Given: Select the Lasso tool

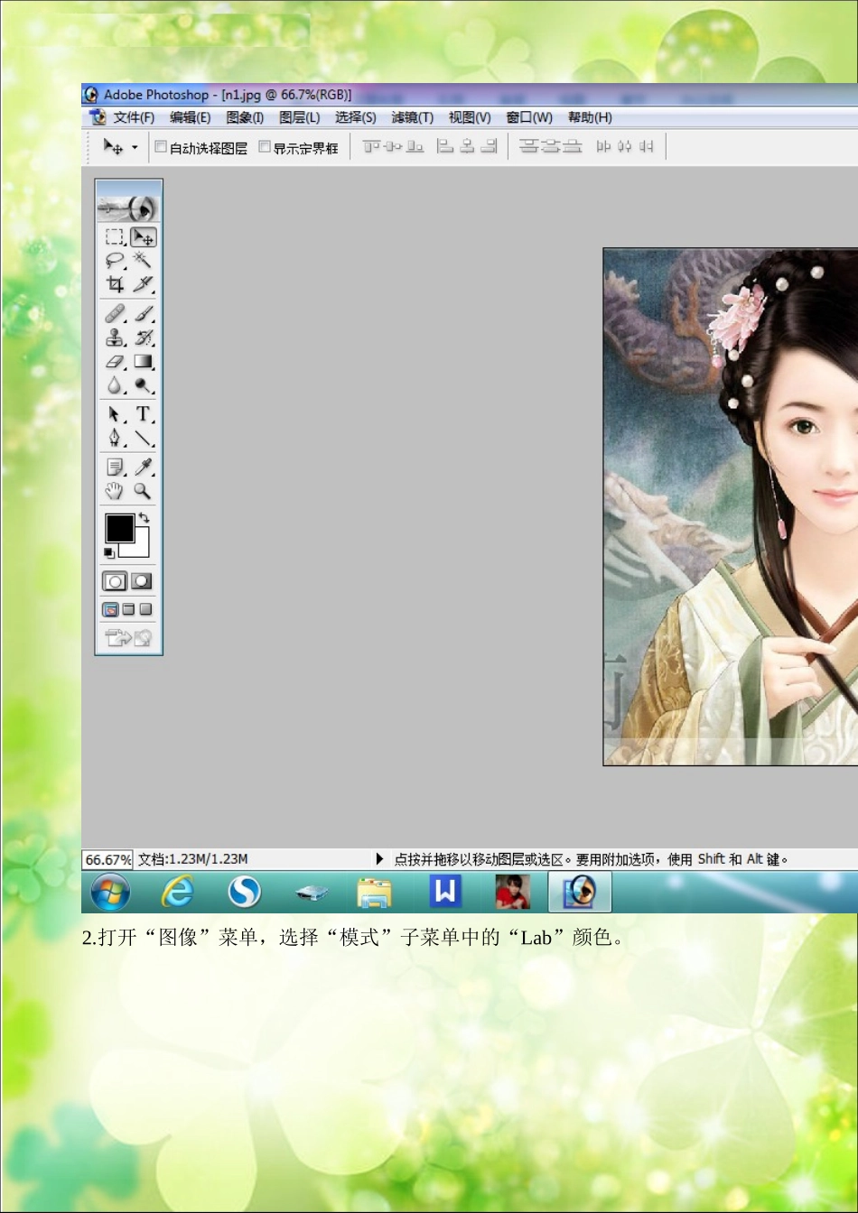Looking at the screenshot, I should [x=115, y=261].
